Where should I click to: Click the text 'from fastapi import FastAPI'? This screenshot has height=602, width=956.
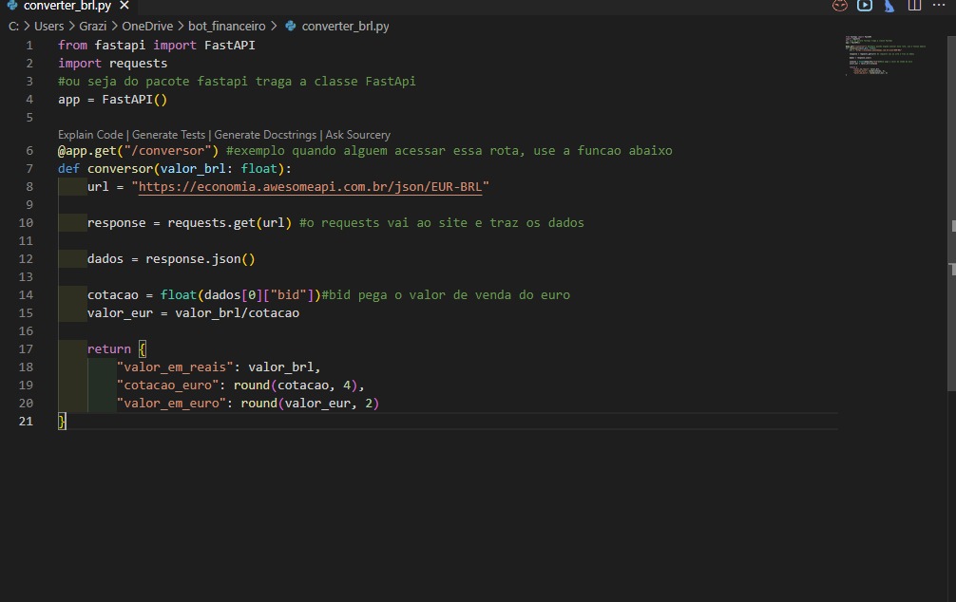(157, 45)
